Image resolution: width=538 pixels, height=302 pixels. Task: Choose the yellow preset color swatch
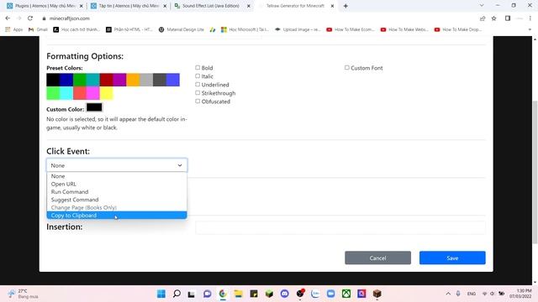[x=107, y=93]
